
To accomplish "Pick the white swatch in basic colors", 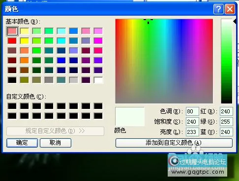I will 98,80.
